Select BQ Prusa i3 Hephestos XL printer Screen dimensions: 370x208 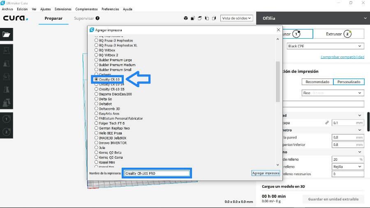pyautogui.click(x=116, y=45)
